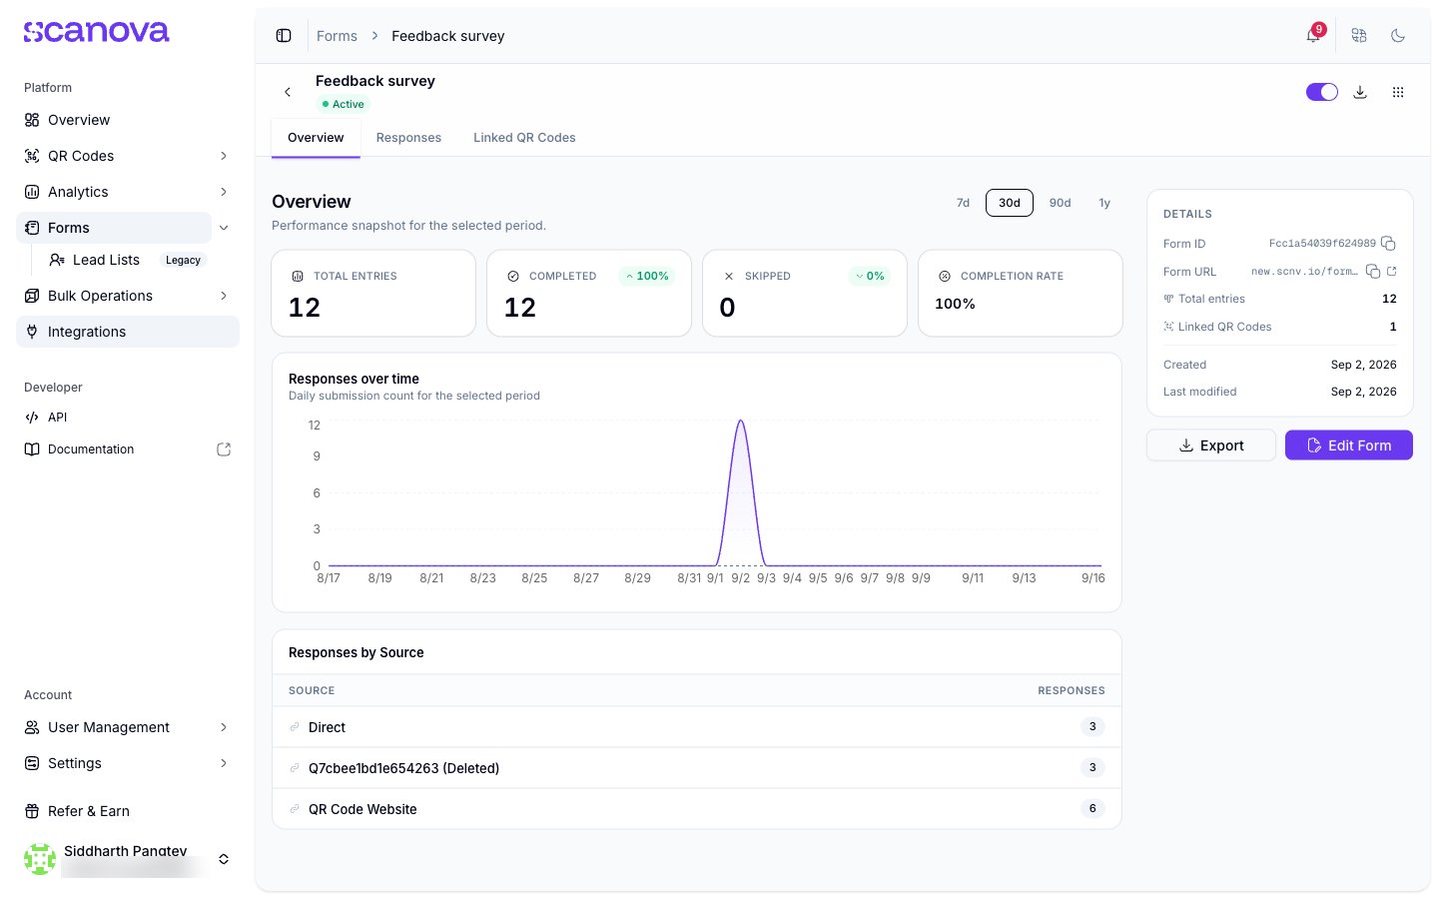Open the notifications bell
The width and height of the screenshot is (1438, 899).
(1313, 36)
